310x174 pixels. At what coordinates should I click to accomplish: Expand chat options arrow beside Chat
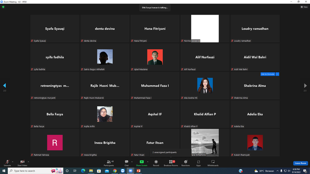132,162
